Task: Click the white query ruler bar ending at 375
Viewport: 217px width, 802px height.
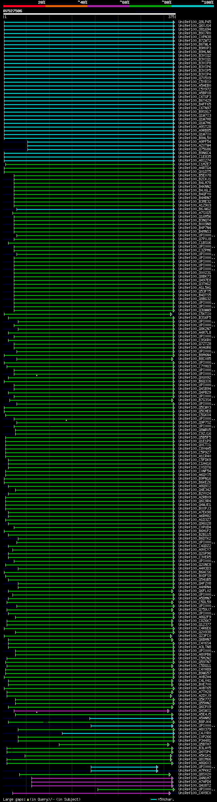Action: 90,14
